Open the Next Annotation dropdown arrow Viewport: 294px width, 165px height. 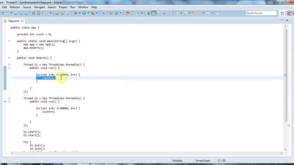(181, 13)
